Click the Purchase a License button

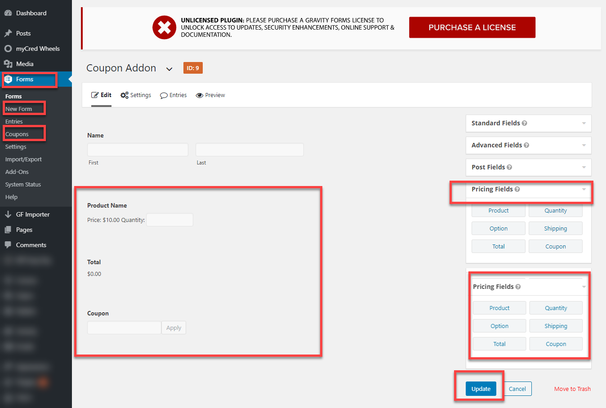pos(472,27)
